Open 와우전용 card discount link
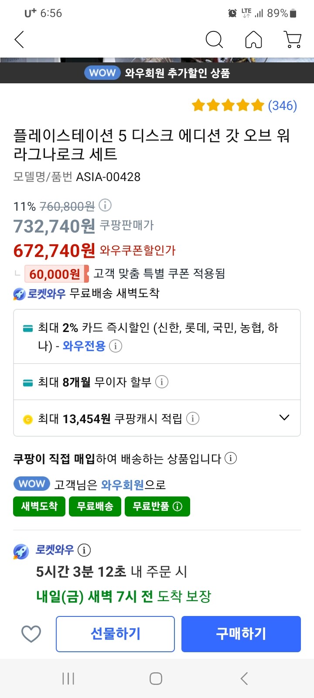Image resolution: width=314 pixels, height=698 pixels. tap(84, 347)
